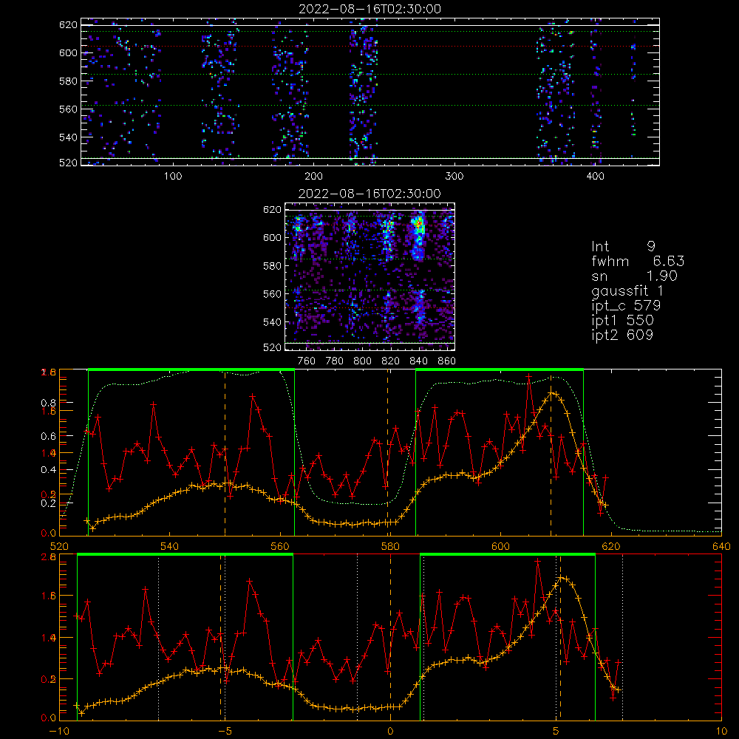Click x-axis label 800 of middle image
This screenshot has height=739, width=739.
click(362, 361)
